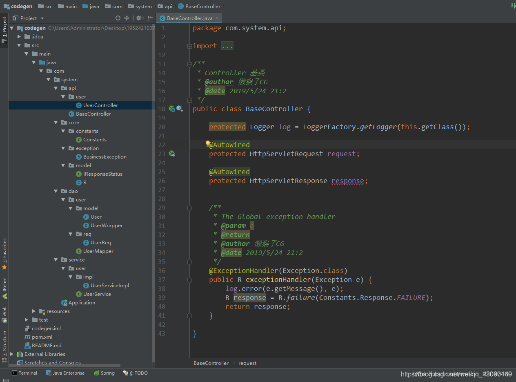Viewport: 516px width, 382px height.
Task: Select BaseController in the project tree
Action: coord(93,114)
